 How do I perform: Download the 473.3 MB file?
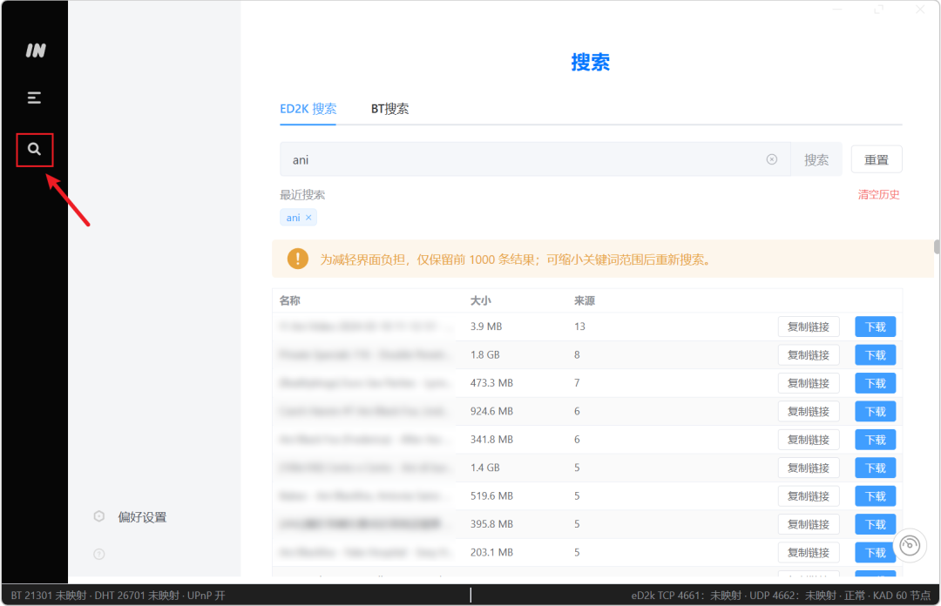[875, 383]
